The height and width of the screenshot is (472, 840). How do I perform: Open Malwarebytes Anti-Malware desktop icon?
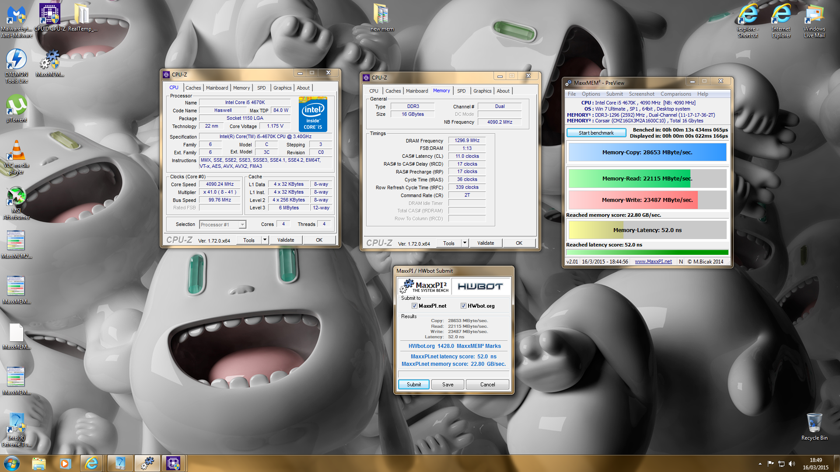tap(17, 21)
